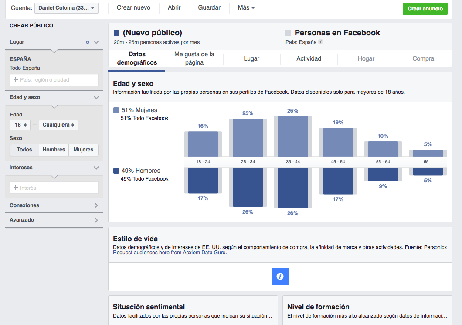The height and width of the screenshot is (325, 462).
Task: Switch to the Hogar tab
Action: click(366, 58)
